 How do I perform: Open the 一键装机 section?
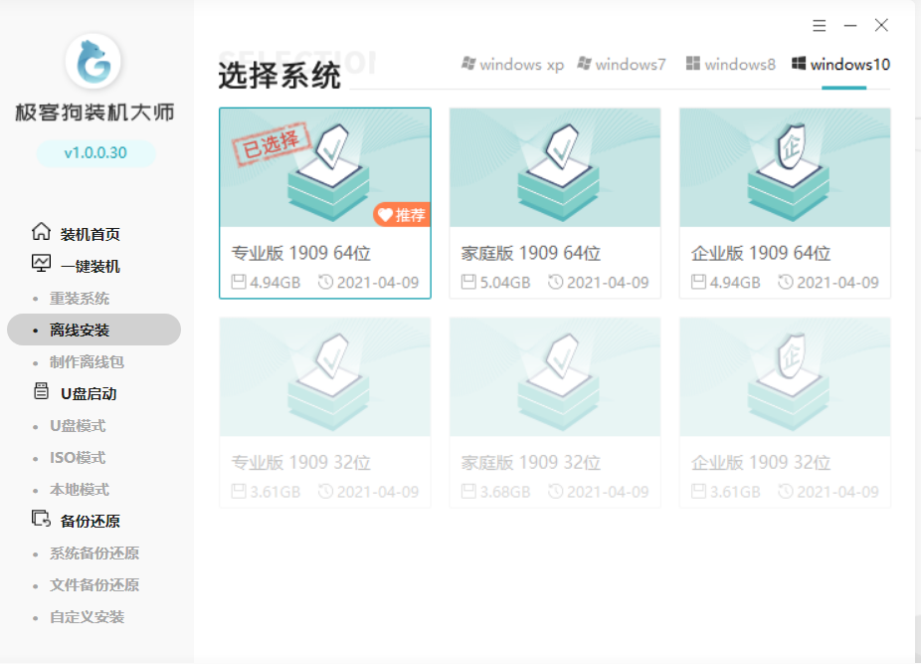pos(90,266)
